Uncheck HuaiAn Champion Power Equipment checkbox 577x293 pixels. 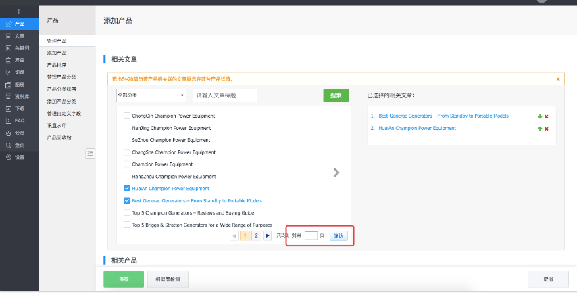coord(127,189)
